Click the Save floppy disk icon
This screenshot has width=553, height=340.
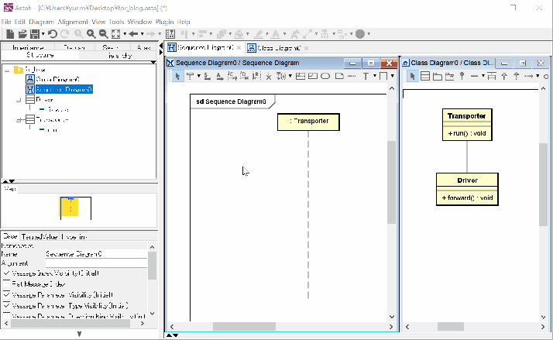[x=33, y=34]
